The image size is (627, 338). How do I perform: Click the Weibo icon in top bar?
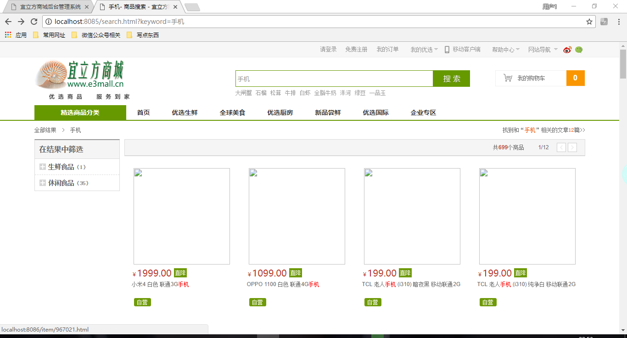click(x=567, y=50)
